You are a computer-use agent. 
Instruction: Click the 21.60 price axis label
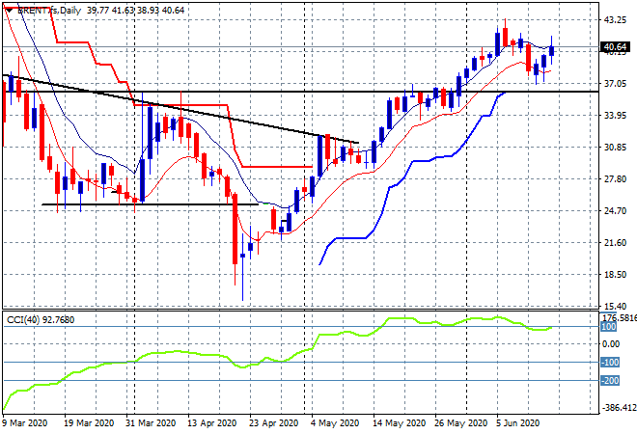615,243
